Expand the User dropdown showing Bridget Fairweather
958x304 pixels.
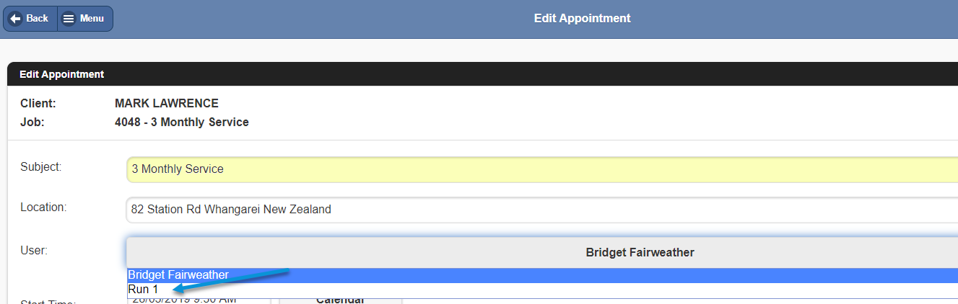coord(541,253)
